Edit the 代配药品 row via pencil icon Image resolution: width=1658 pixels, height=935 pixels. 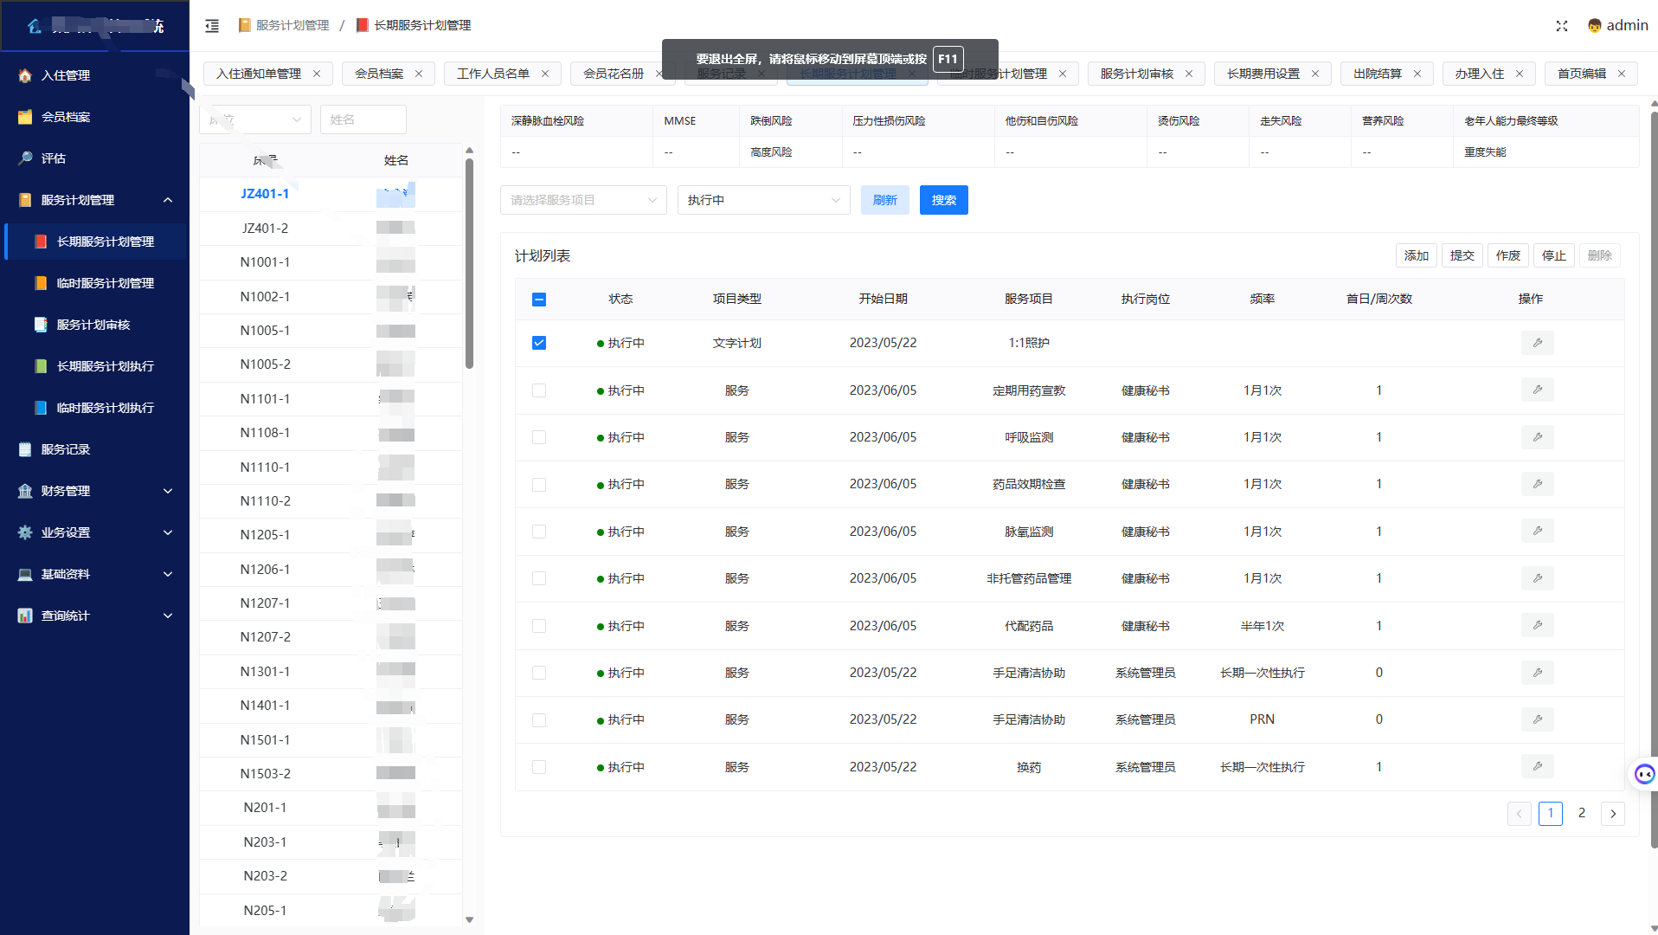(1538, 625)
